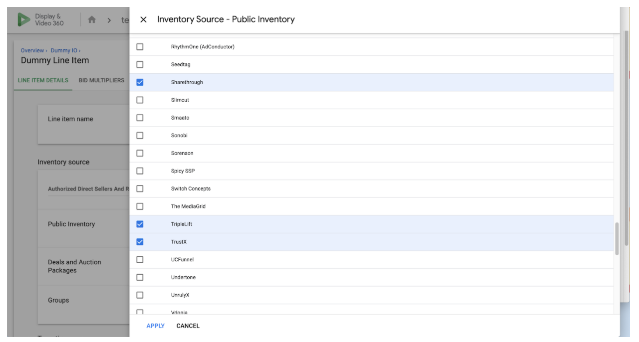Screen dimensions: 639x342
Task: Check the Seedtag checkbox
Action: [140, 64]
